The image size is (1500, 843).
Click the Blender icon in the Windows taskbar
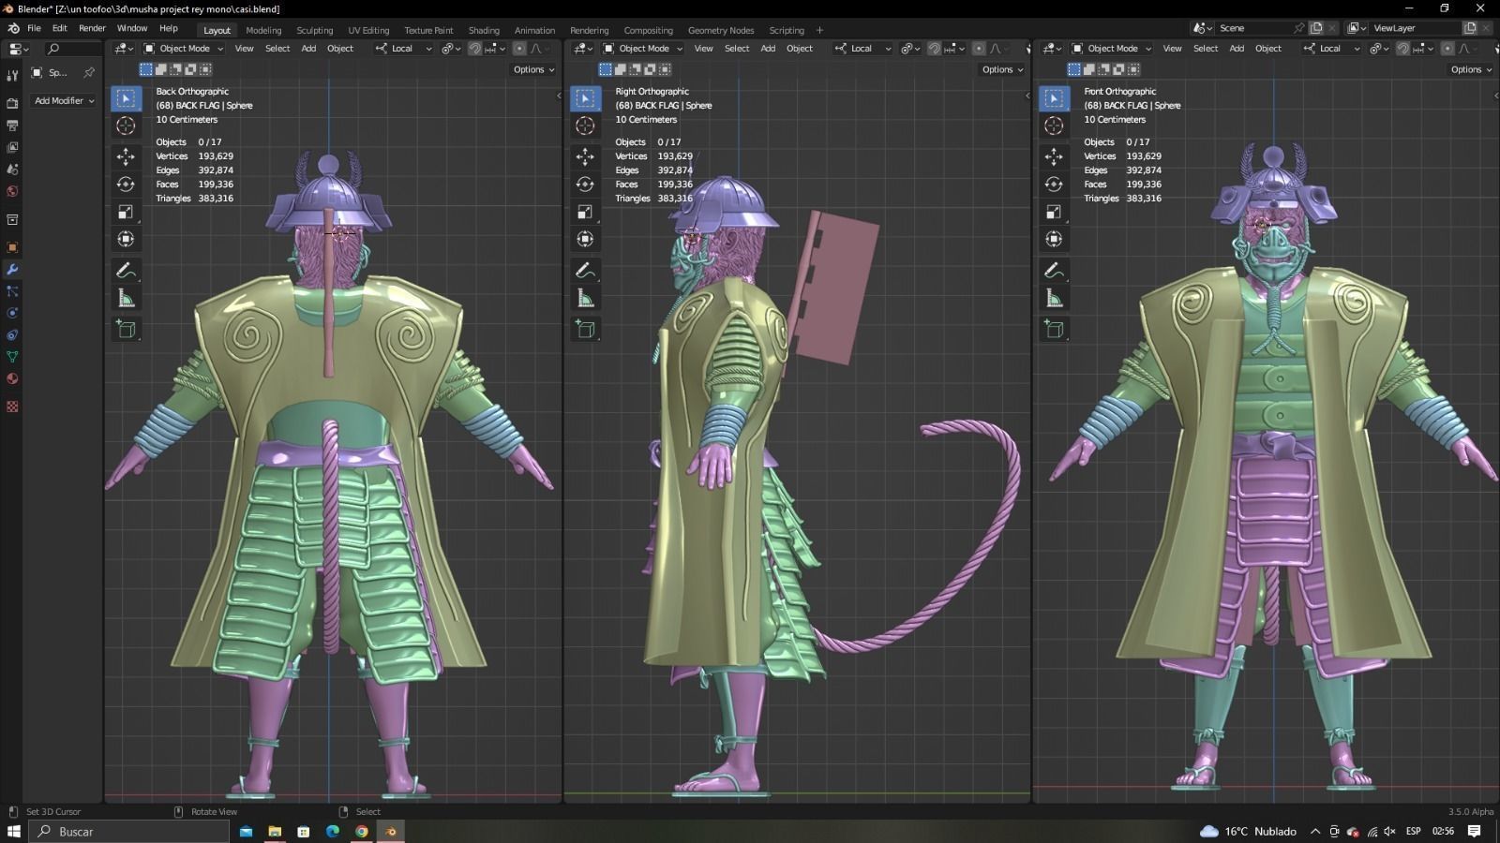[390, 832]
